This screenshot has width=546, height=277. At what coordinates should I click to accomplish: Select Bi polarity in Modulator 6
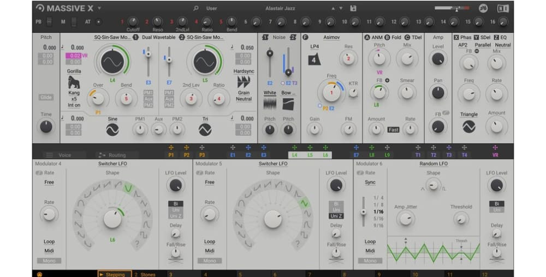pyautogui.click(x=496, y=203)
